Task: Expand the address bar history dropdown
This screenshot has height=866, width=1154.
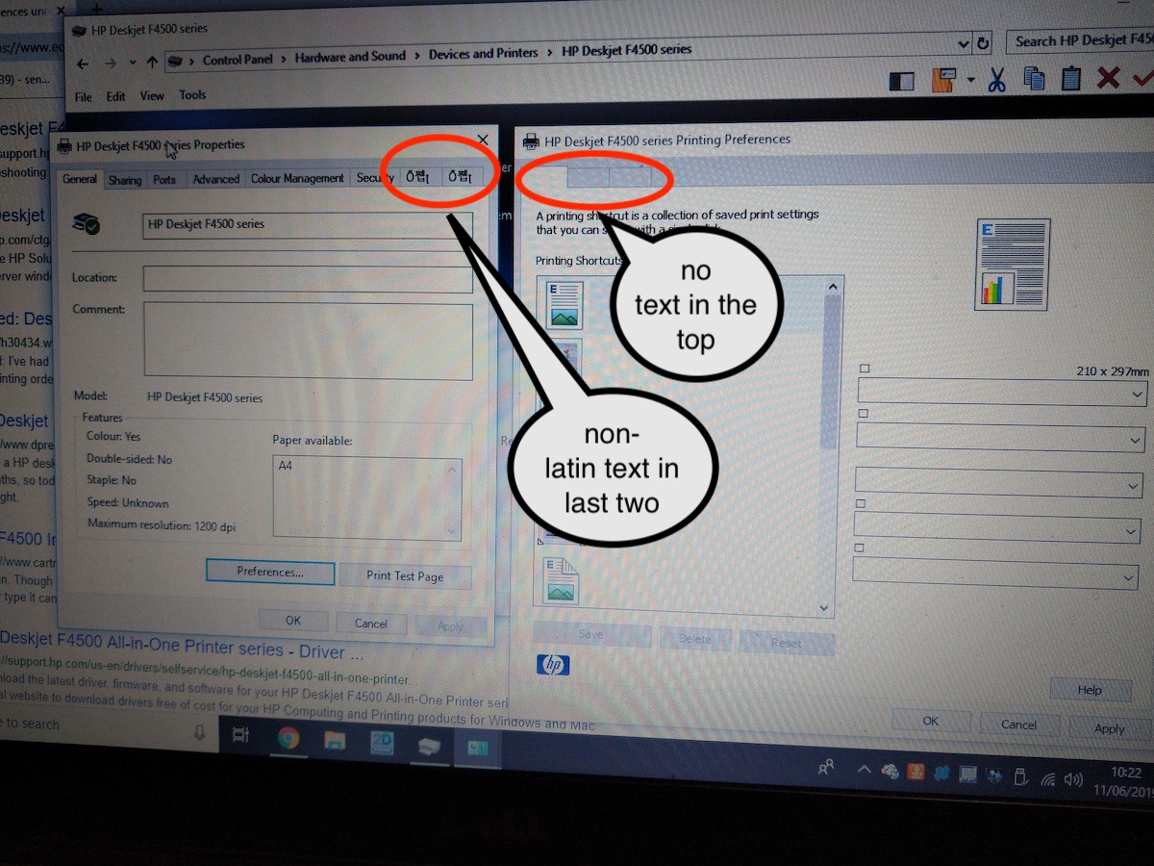Action: pyautogui.click(x=964, y=45)
